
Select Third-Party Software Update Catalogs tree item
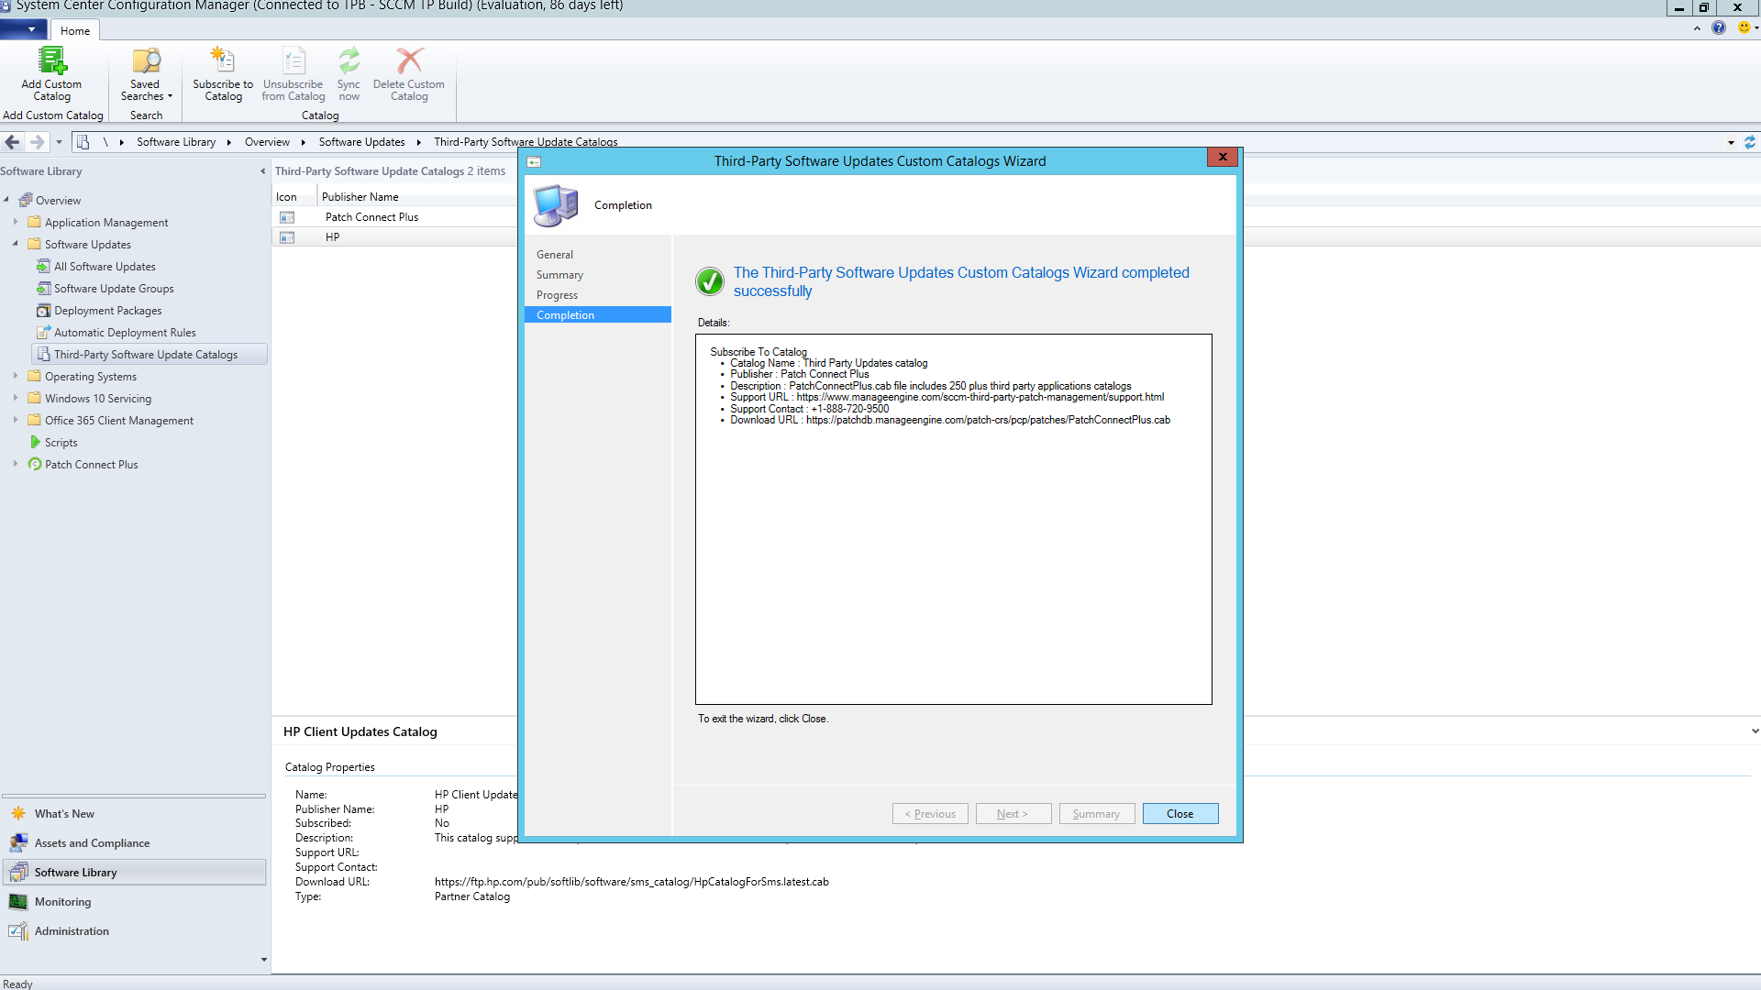(x=145, y=355)
